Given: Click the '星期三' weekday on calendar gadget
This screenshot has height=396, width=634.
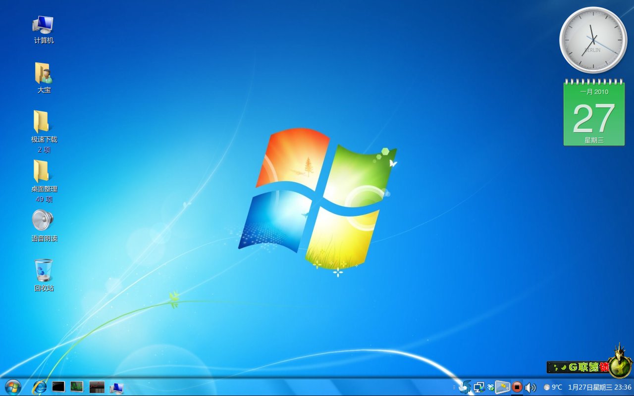Looking at the screenshot, I should pyautogui.click(x=594, y=140).
